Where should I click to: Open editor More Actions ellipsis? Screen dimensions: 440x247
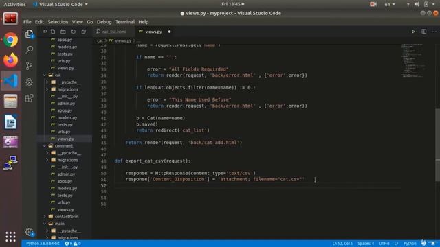434,32
